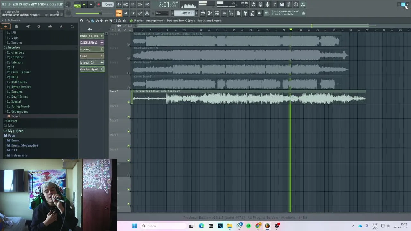This screenshot has width=411, height=231.
Task: Open the Guitar Cabinet folder
Action: pyautogui.click(x=21, y=72)
